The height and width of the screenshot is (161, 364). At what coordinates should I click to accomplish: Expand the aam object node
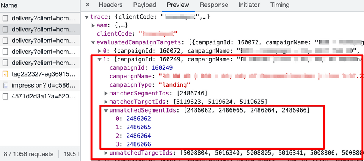pos(93,25)
